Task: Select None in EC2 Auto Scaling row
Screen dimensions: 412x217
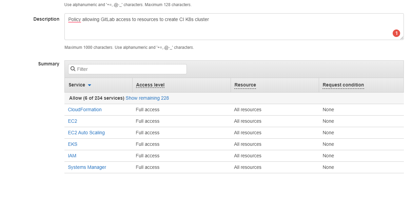Action: pos(328,133)
